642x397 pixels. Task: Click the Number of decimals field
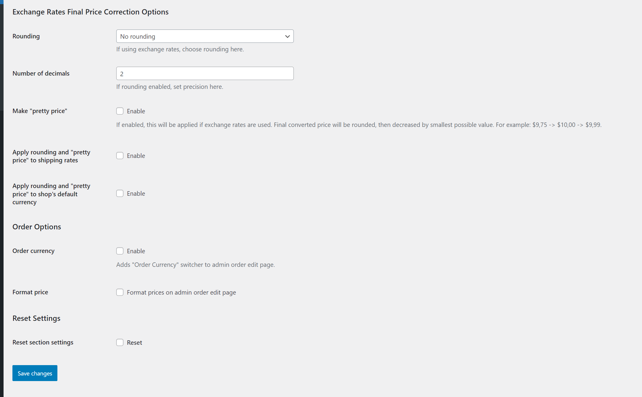(205, 73)
